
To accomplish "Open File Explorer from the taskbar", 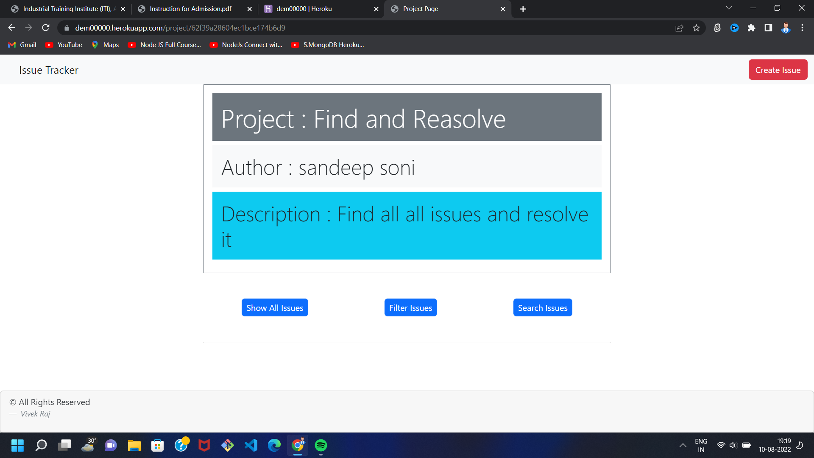I will (134, 445).
